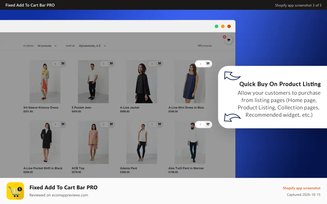Click Captured 2026-10-15 text
Viewport: 327px width, 204px height.
(x=304, y=195)
